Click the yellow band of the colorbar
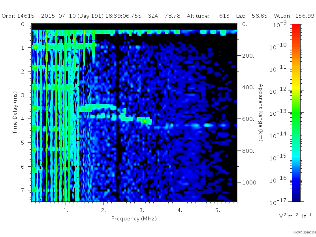Viewport: 316px width, 237px height. pos(296,87)
